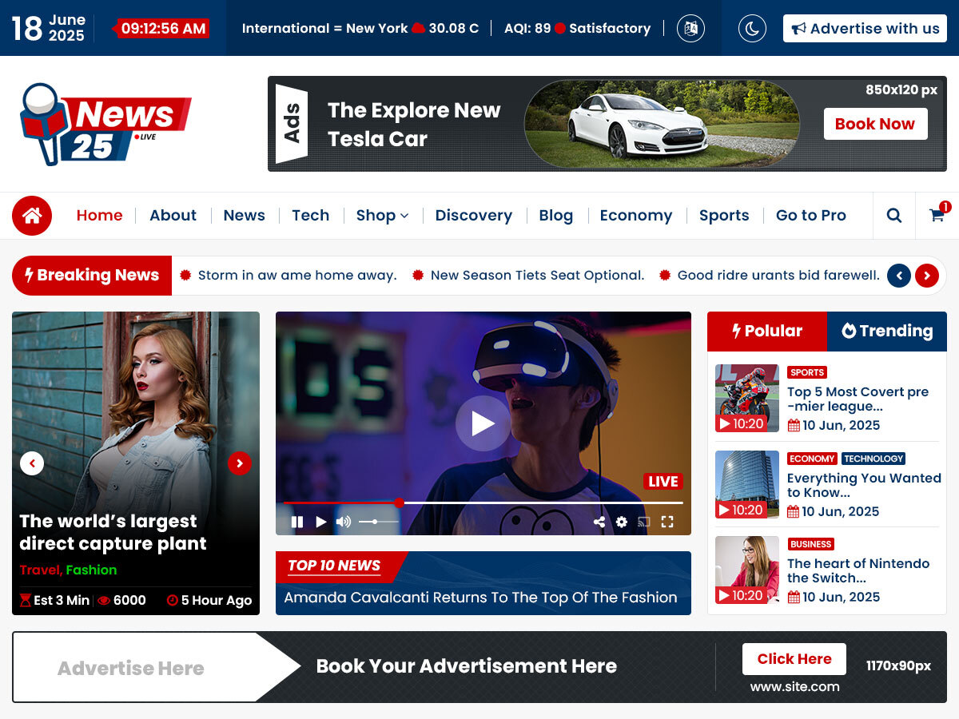This screenshot has height=719, width=959.
Task: Click the Advertise with us button
Action: tap(864, 28)
